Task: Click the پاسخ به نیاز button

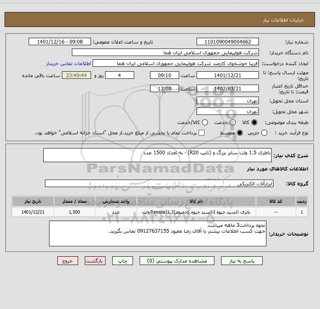Action: [241, 261]
